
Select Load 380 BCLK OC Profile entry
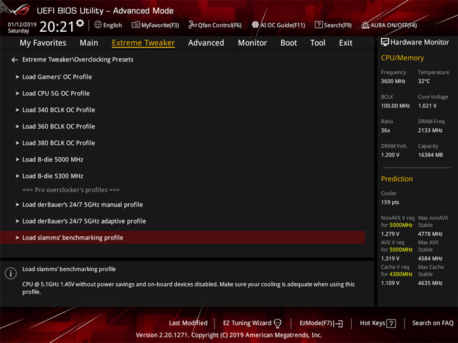[x=59, y=143]
